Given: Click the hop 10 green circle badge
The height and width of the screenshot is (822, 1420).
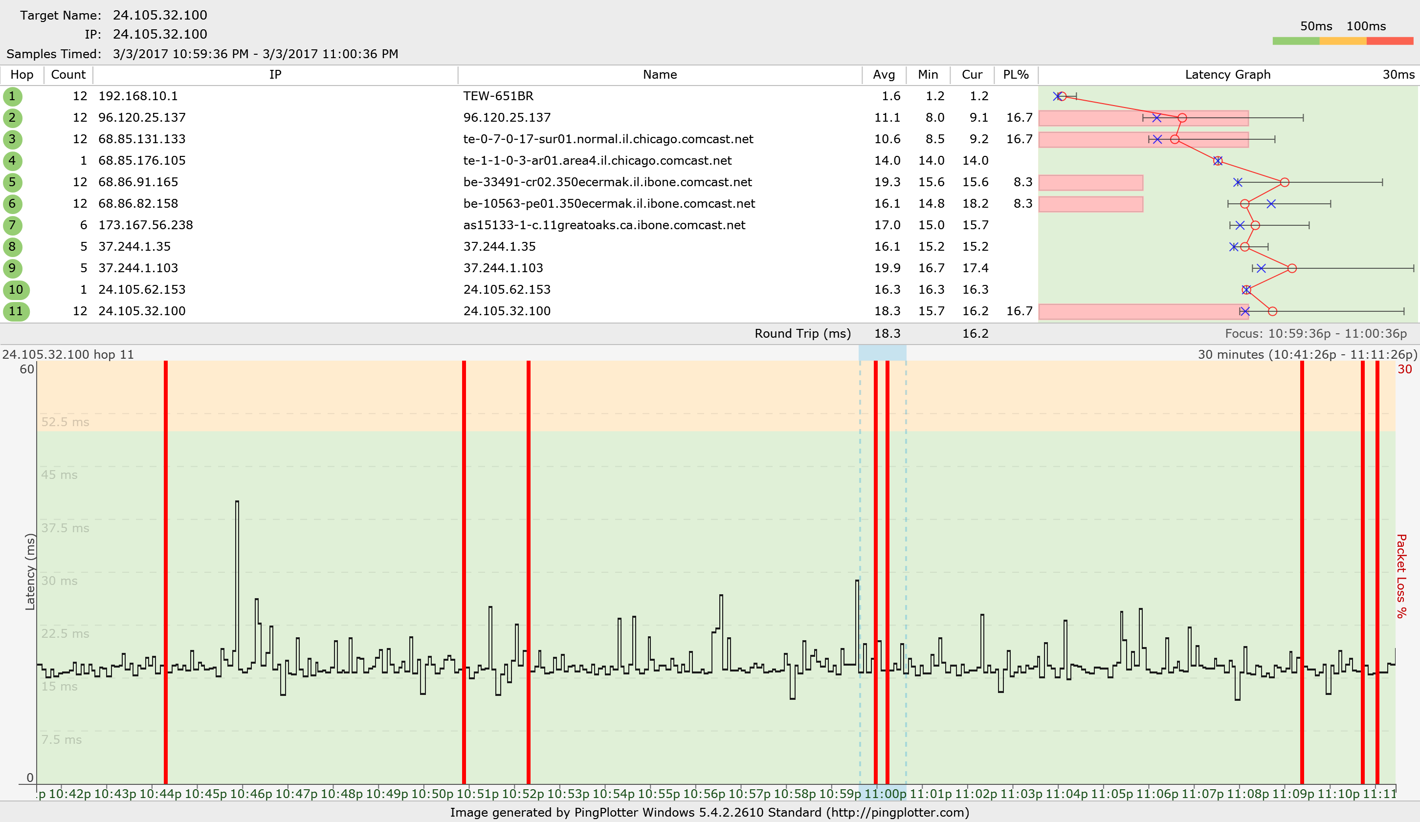Looking at the screenshot, I should click(16, 290).
